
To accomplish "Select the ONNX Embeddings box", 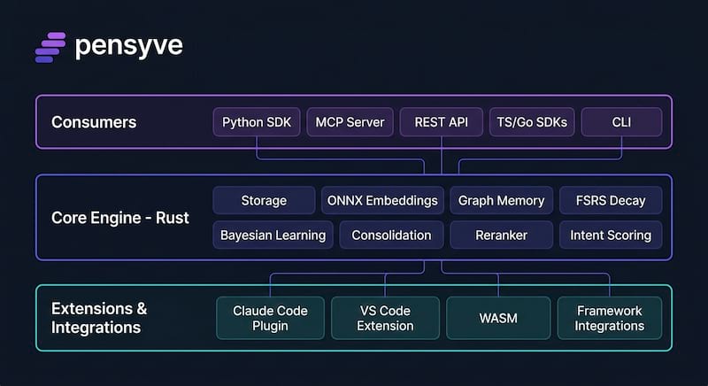I will (x=382, y=200).
